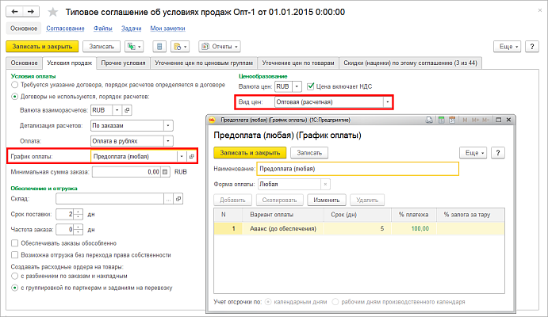The width and height of the screenshot is (548, 317).
Task: Open the График оплаты linked record icon
Action: [x=192, y=157]
